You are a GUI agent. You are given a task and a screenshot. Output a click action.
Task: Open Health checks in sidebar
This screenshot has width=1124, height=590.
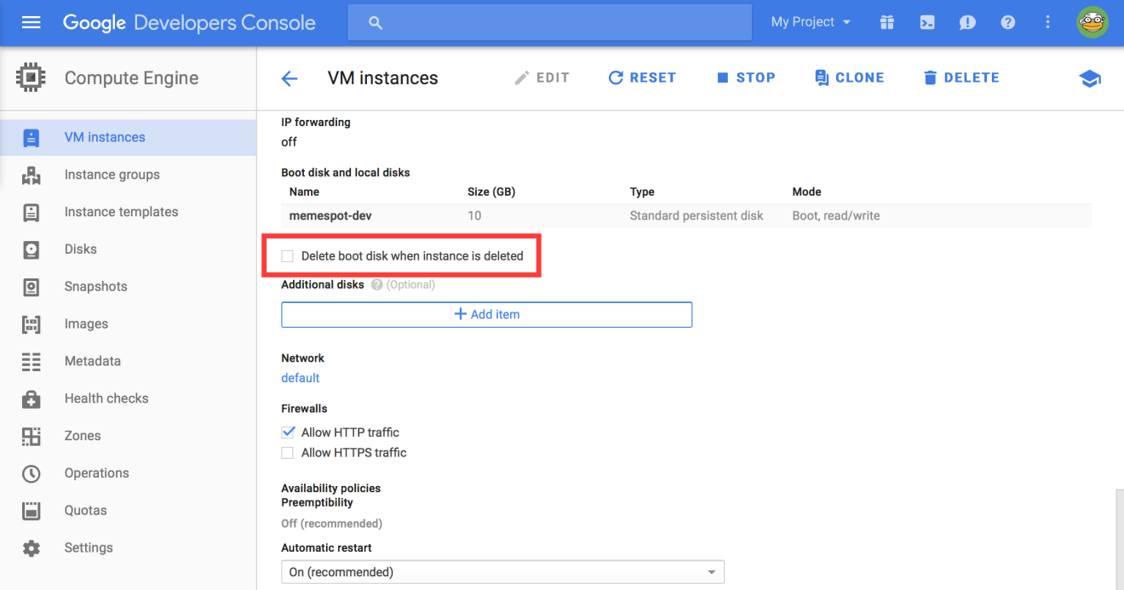click(x=106, y=398)
